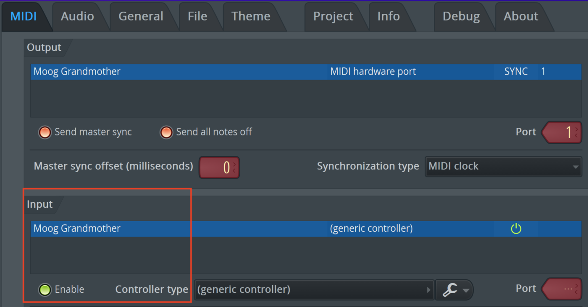
Task: Open the About tab
Action: pos(521,16)
